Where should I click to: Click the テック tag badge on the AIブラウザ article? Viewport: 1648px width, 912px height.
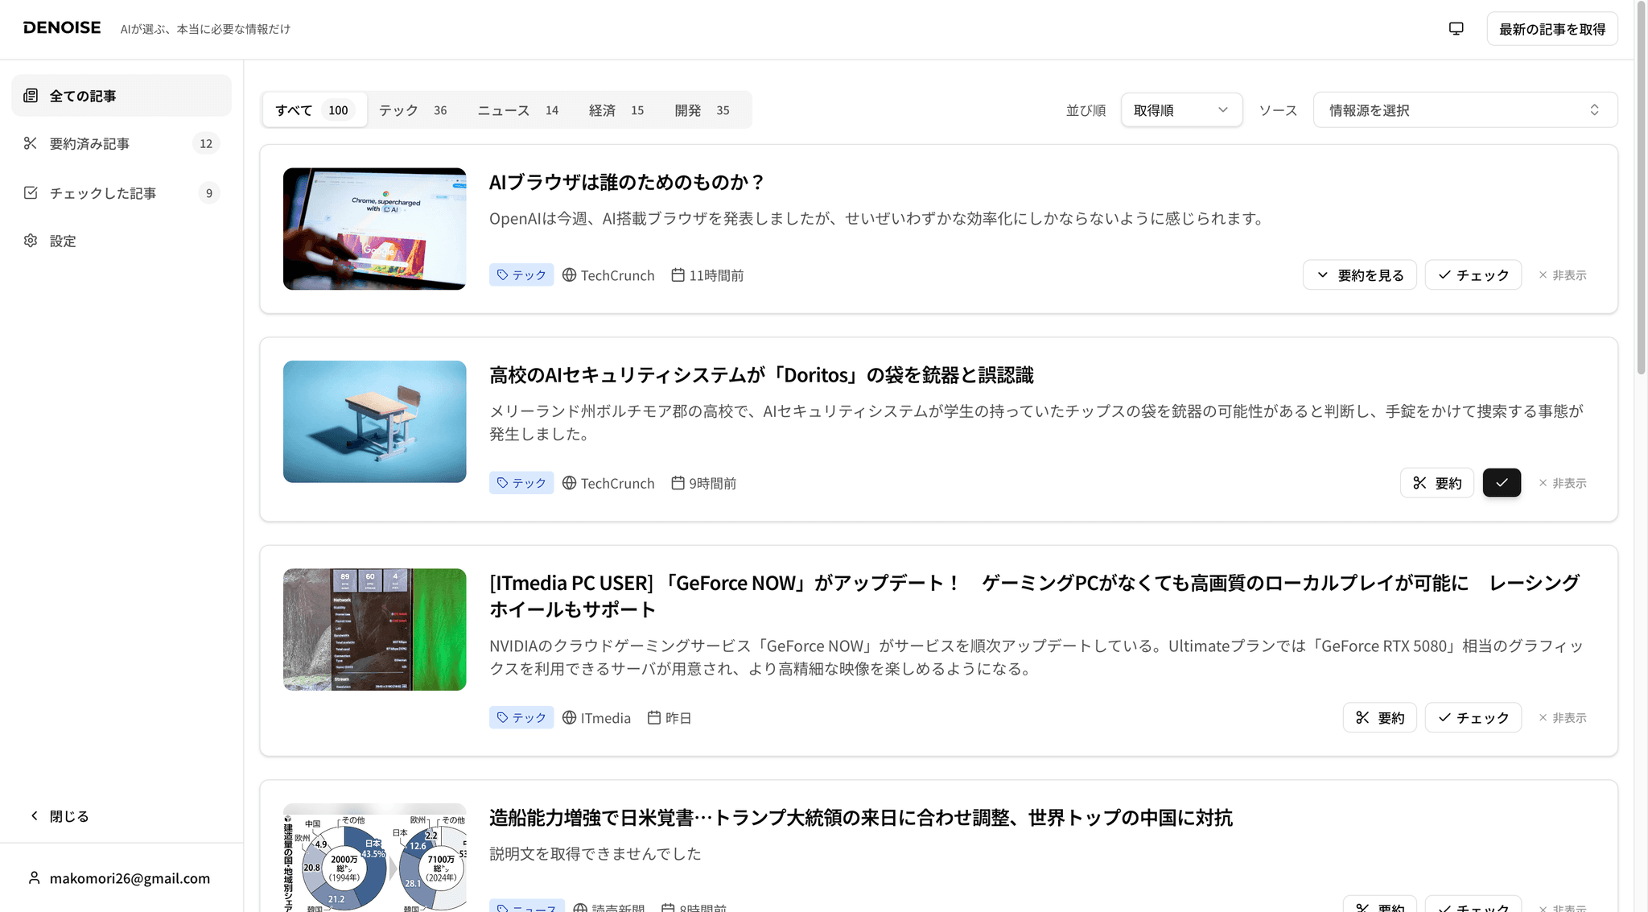tap(521, 274)
